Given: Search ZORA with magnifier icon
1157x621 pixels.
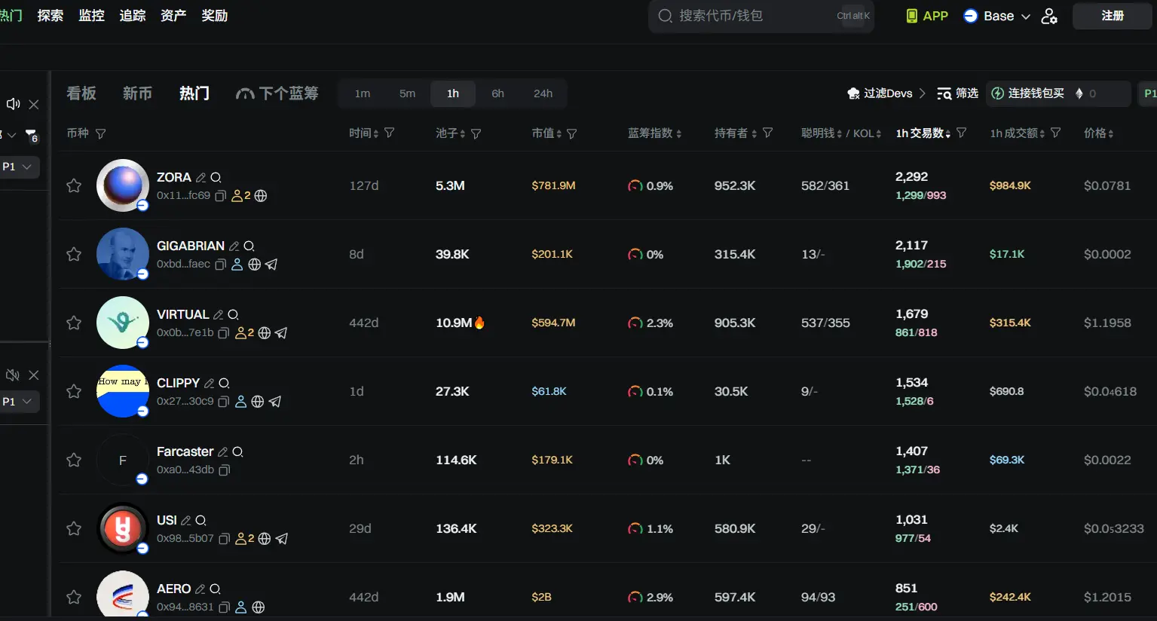Looking at the screenshot, I should [x=216, y=177].
